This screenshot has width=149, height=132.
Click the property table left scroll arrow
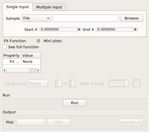pyautogui.click(x=5, y=70)
